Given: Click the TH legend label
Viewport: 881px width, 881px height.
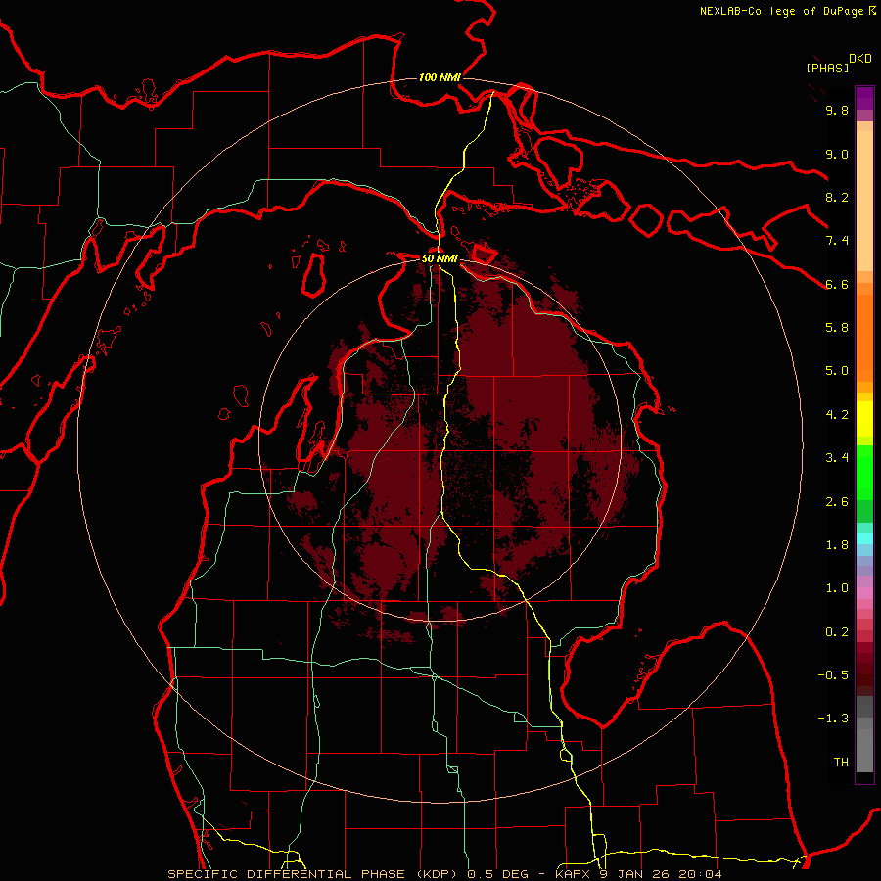Looking at the screenshot, I should click(x=841, y=763).
